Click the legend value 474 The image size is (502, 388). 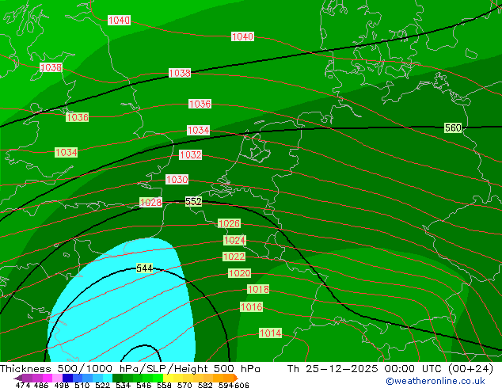click(23, 385)
